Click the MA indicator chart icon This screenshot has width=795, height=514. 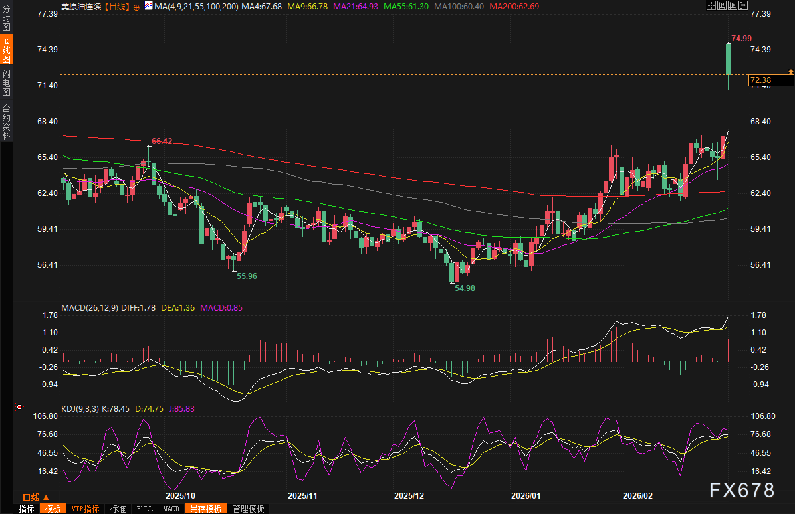149,6
